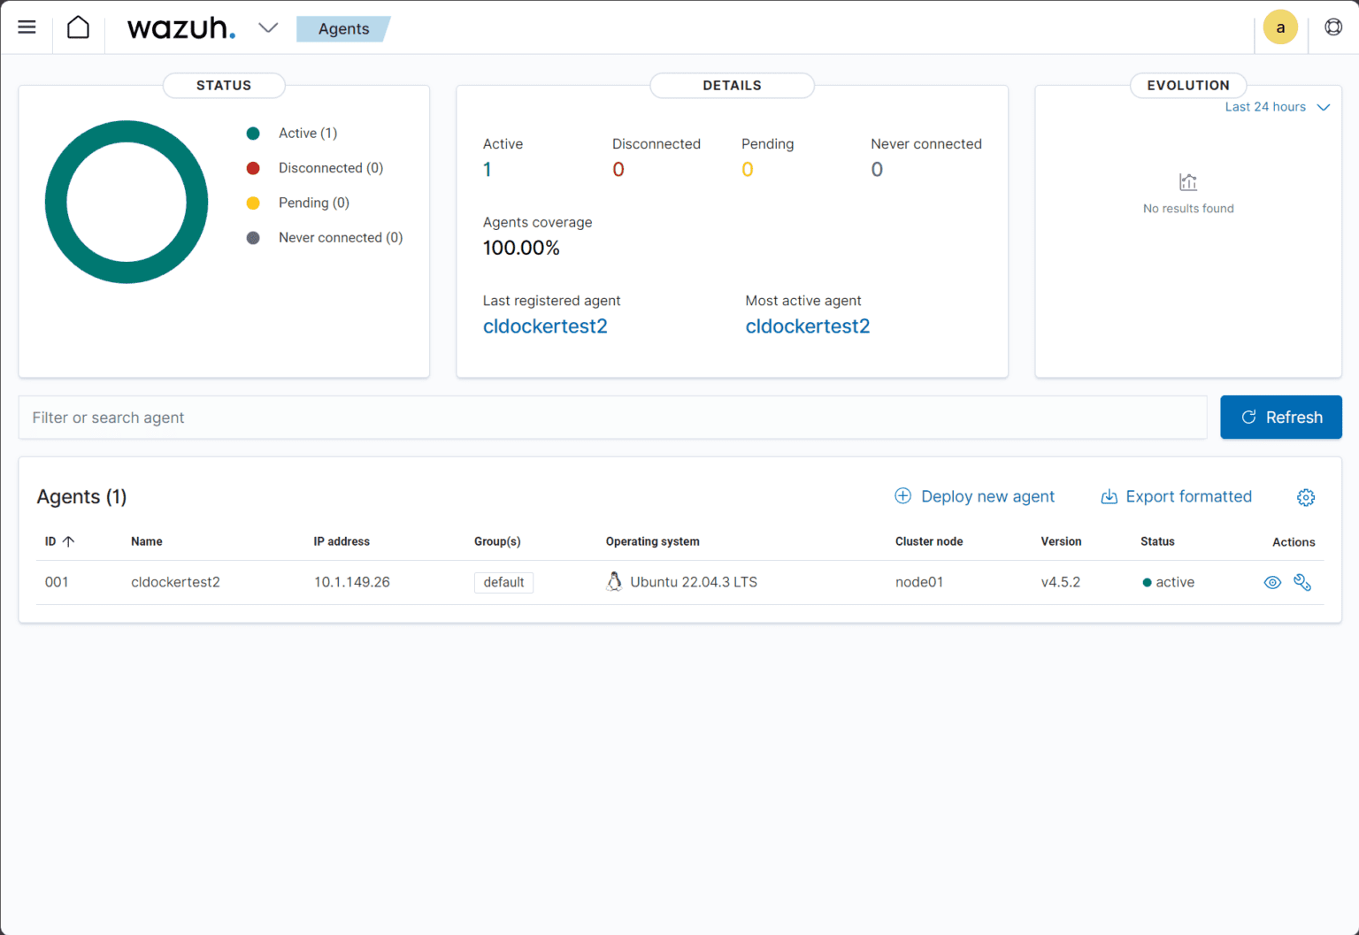1359x935 pixels.
Task: View details of cldockertest2 with the eye icon
Action: point(1272,582)
